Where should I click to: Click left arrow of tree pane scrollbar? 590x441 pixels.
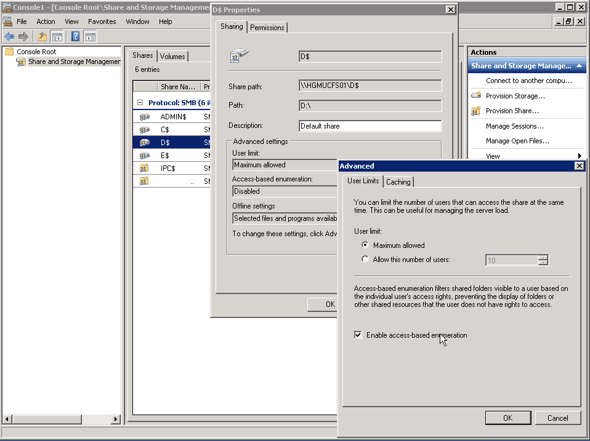point(7,419)
